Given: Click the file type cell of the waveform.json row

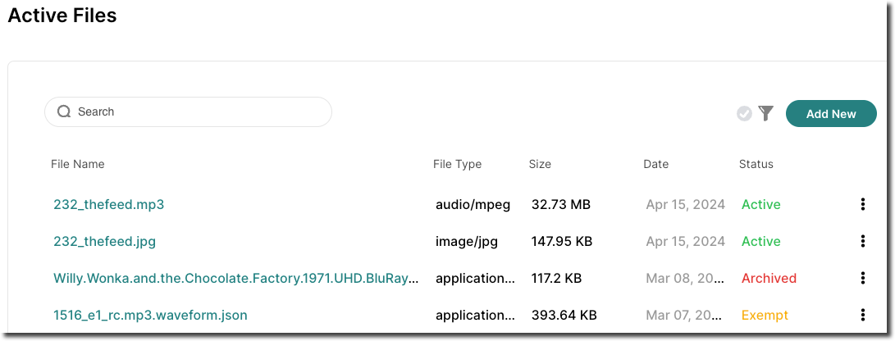Looking at the screenshot, I should tap(476, 315).
